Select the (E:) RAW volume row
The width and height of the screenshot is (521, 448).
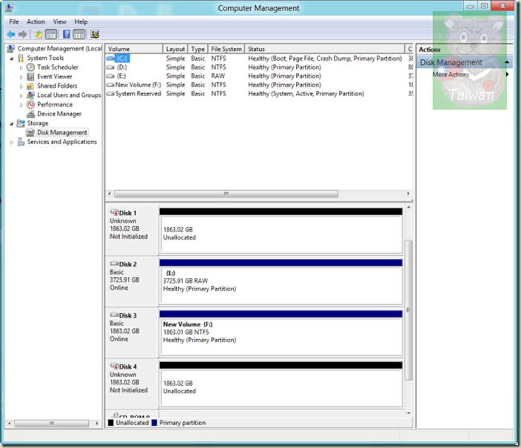point(259,76)
